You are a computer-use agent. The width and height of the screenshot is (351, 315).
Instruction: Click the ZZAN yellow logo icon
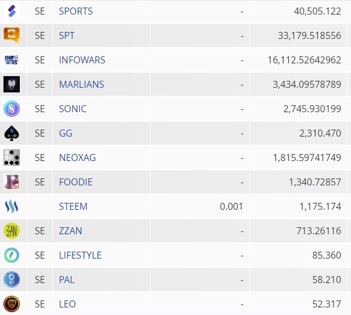pyautogui.click(x=12, y=231)
